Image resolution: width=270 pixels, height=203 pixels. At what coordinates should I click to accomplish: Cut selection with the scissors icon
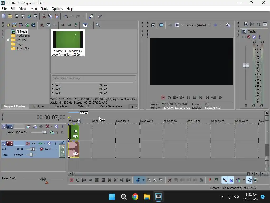pyautogui.click(x=44, y=16)
